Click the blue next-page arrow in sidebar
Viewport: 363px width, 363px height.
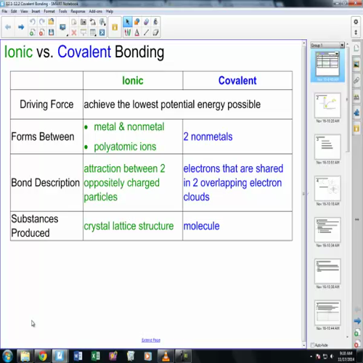(357, 322)
